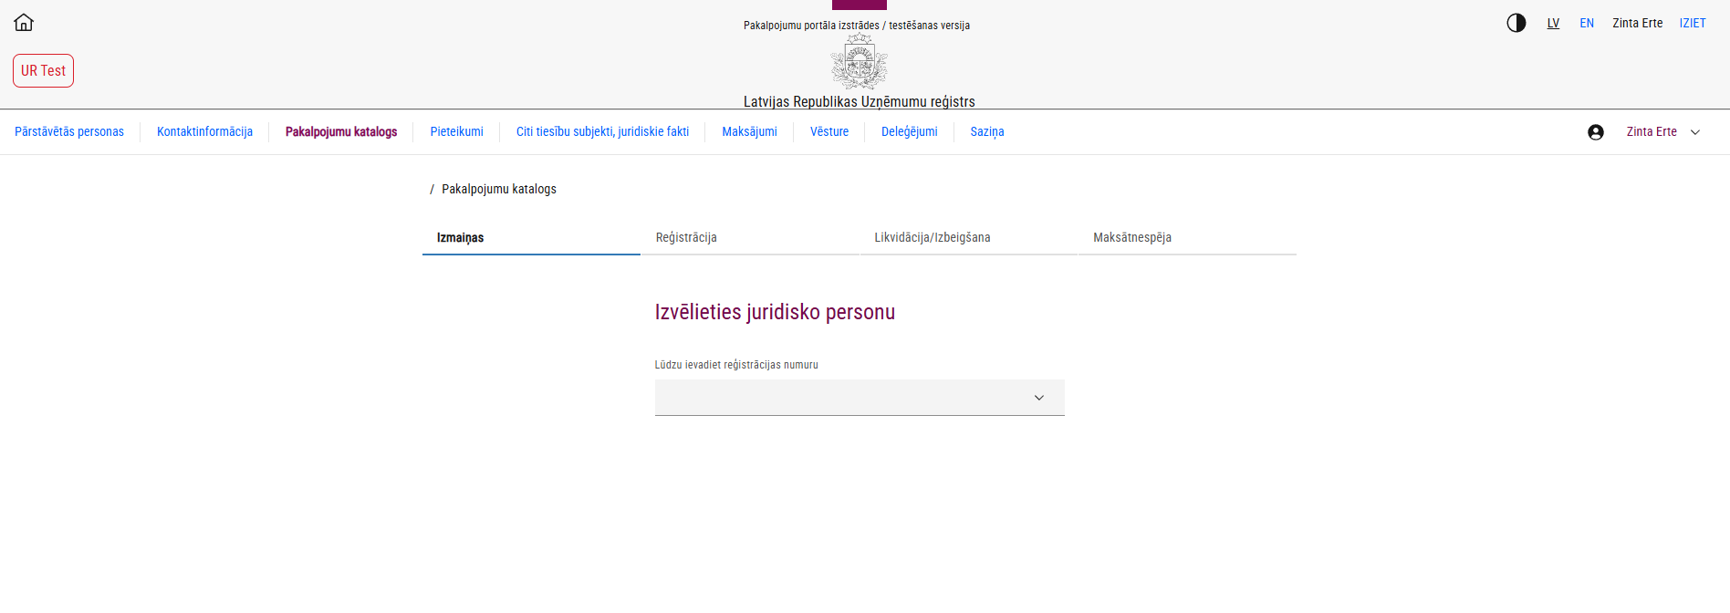Select the Maksātnespēja tab
The image size is (1730, 613).
[1131, 237]
